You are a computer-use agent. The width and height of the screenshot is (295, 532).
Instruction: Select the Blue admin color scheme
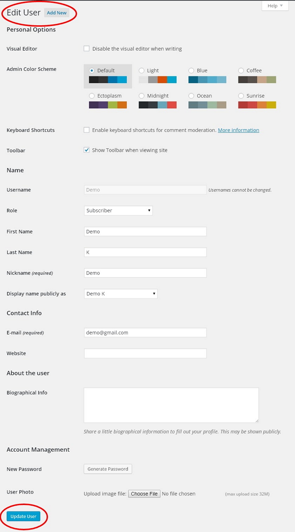[x=192, y=70]
